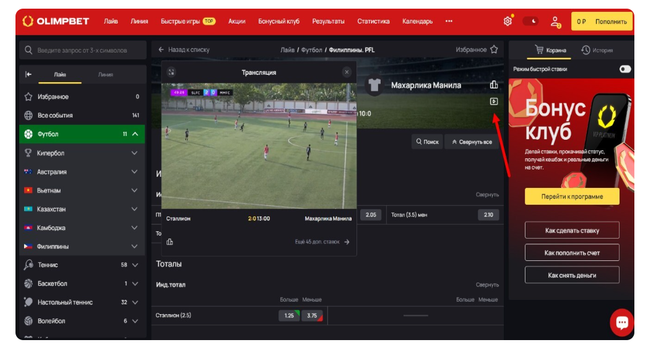Click the settings gear icon in header
The height and width of the screenshot is (350, 648).
(x=508, y=21)
